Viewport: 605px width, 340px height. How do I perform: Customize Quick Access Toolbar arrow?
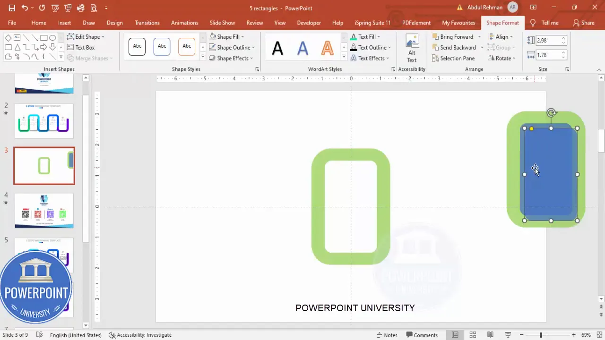(106, 8)
